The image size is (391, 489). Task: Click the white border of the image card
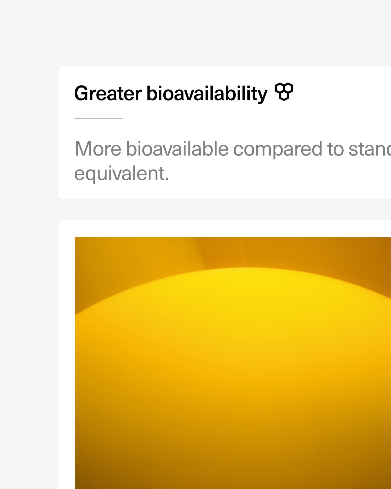pyautogui.click(x=67, y=342)
